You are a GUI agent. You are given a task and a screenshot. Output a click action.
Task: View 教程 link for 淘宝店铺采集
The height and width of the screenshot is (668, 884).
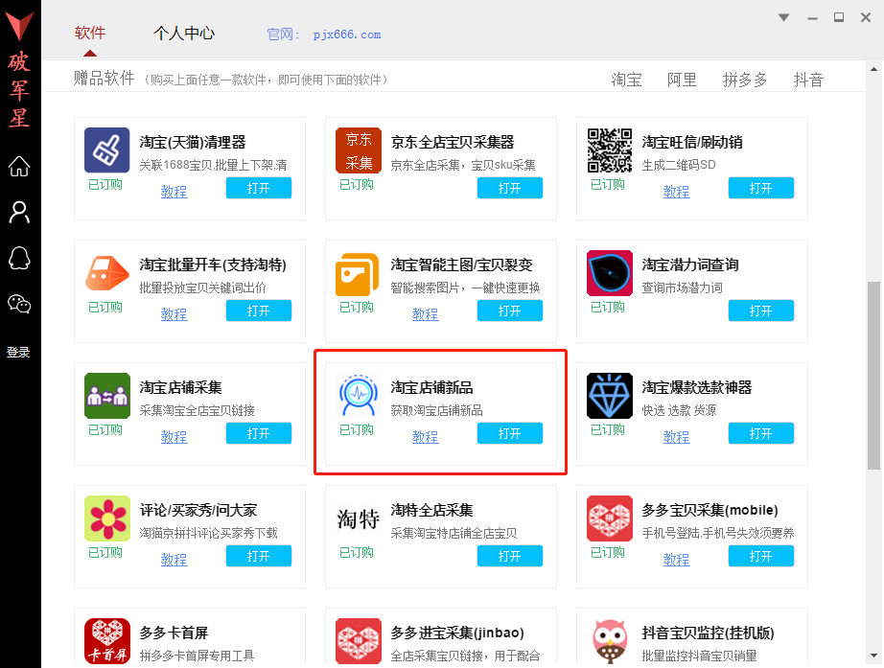tap(174, 437)
